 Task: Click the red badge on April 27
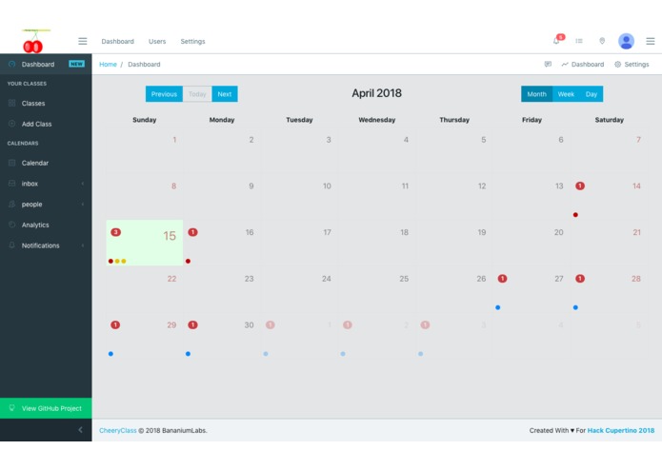pos(502,279)
